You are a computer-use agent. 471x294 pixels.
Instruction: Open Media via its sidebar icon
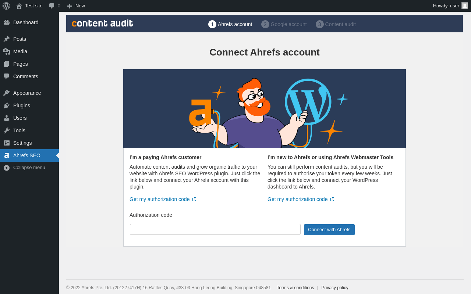(7, 51)
